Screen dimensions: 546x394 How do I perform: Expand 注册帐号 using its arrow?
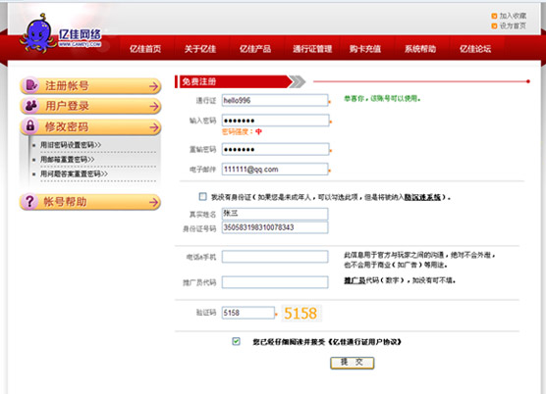154,86
